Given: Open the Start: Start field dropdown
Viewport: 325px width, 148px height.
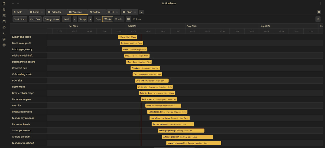Looking at the screenshot, I should pos(20,19).
